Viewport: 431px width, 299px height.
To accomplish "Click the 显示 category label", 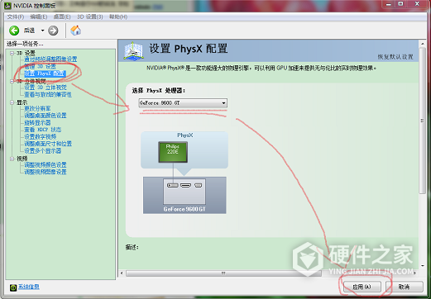I will coord(22,102).
